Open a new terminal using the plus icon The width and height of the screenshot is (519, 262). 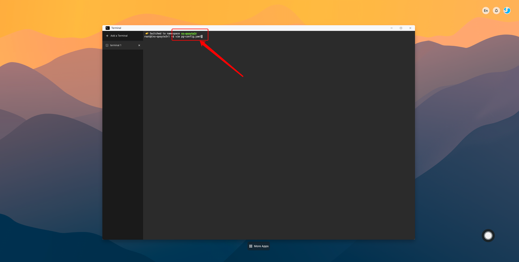click(108, 36)
